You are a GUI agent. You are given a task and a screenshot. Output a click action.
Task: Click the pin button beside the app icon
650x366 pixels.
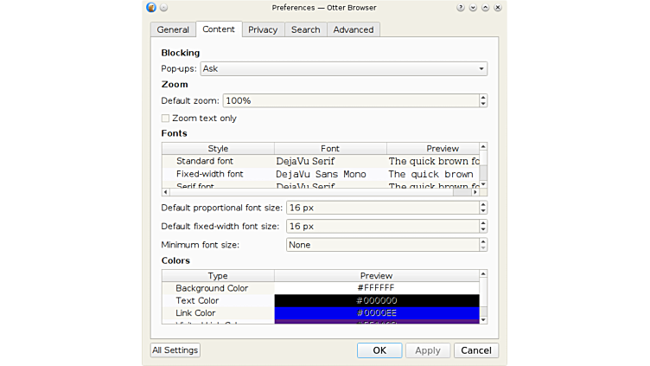click(x=164, y=8)
